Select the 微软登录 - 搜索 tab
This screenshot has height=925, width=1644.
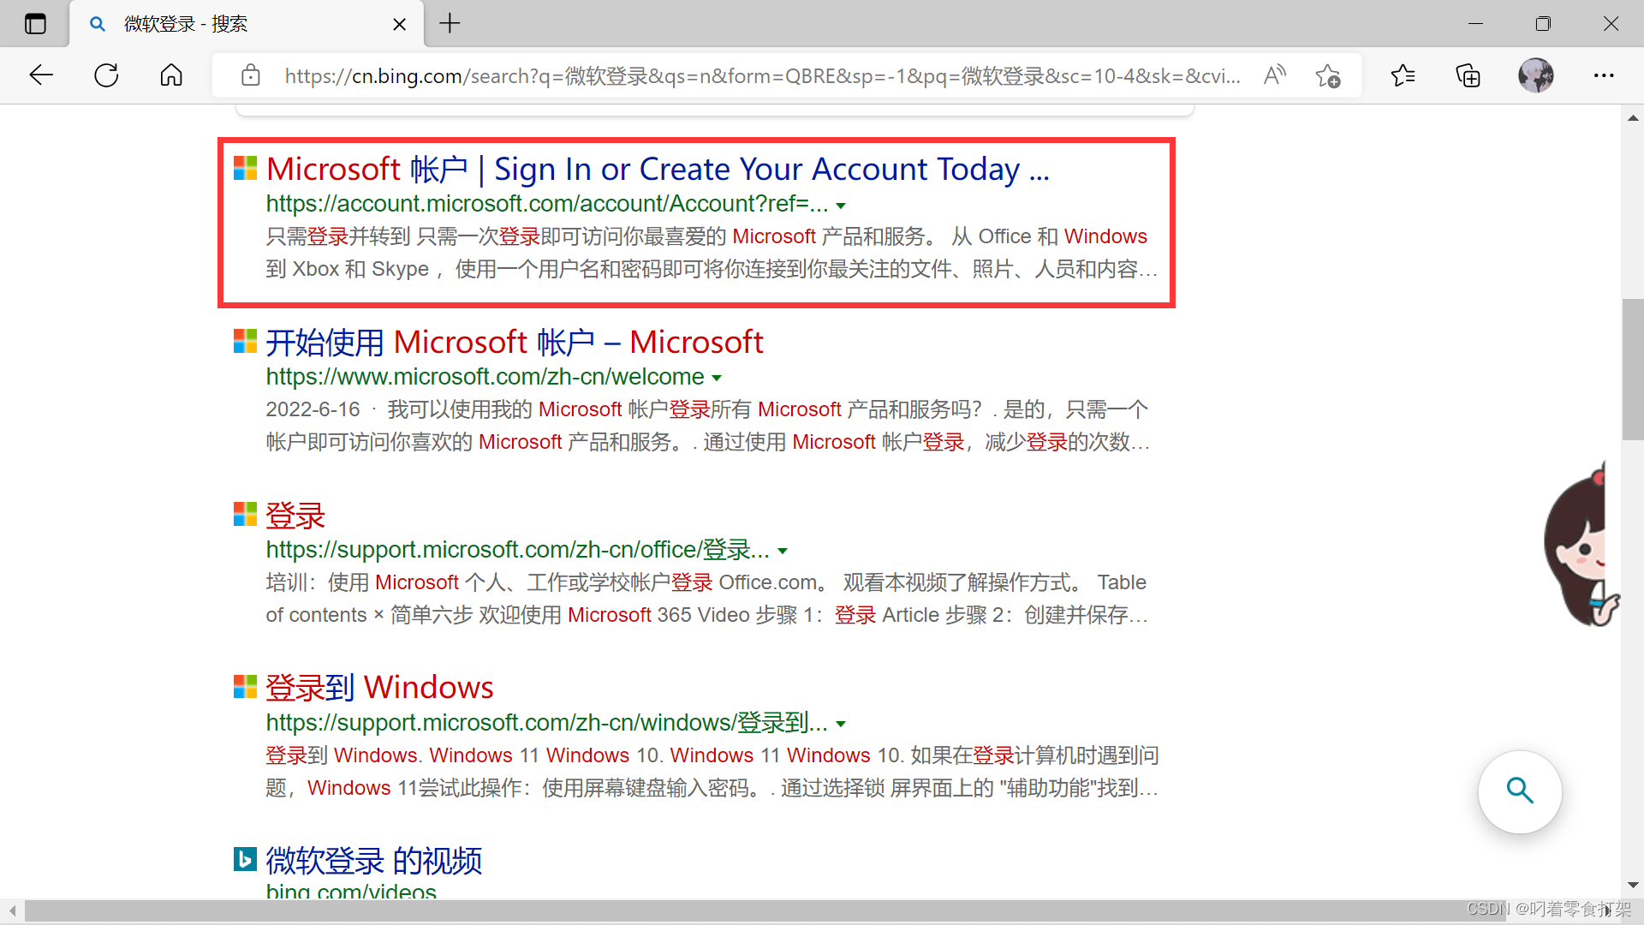[x=231, y=24]
